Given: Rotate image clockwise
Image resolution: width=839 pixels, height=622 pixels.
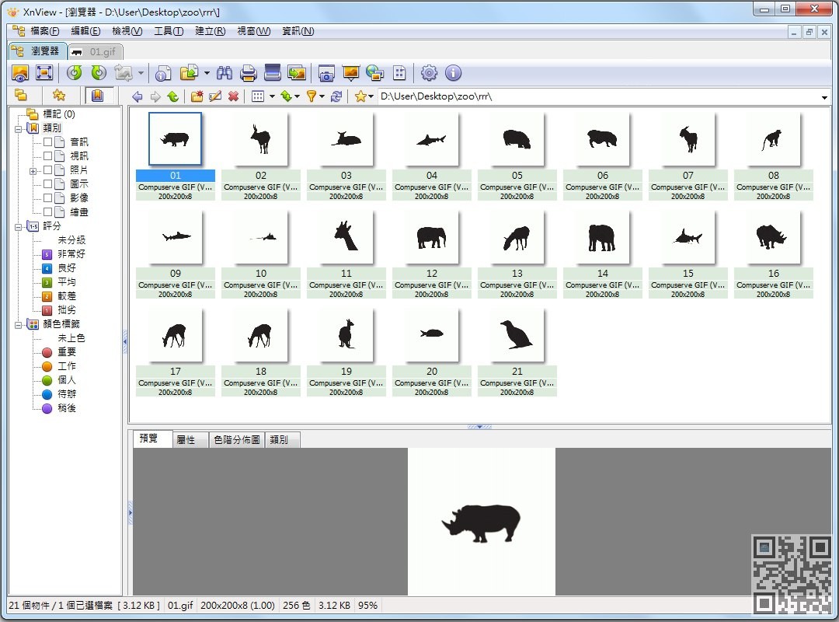Looking at the screenshot, I should 99,73.
